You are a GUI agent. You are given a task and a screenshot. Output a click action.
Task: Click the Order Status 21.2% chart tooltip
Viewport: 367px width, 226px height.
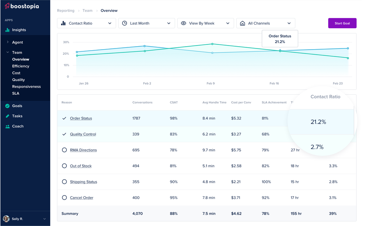pyautogui.click(x=280, y=39)
